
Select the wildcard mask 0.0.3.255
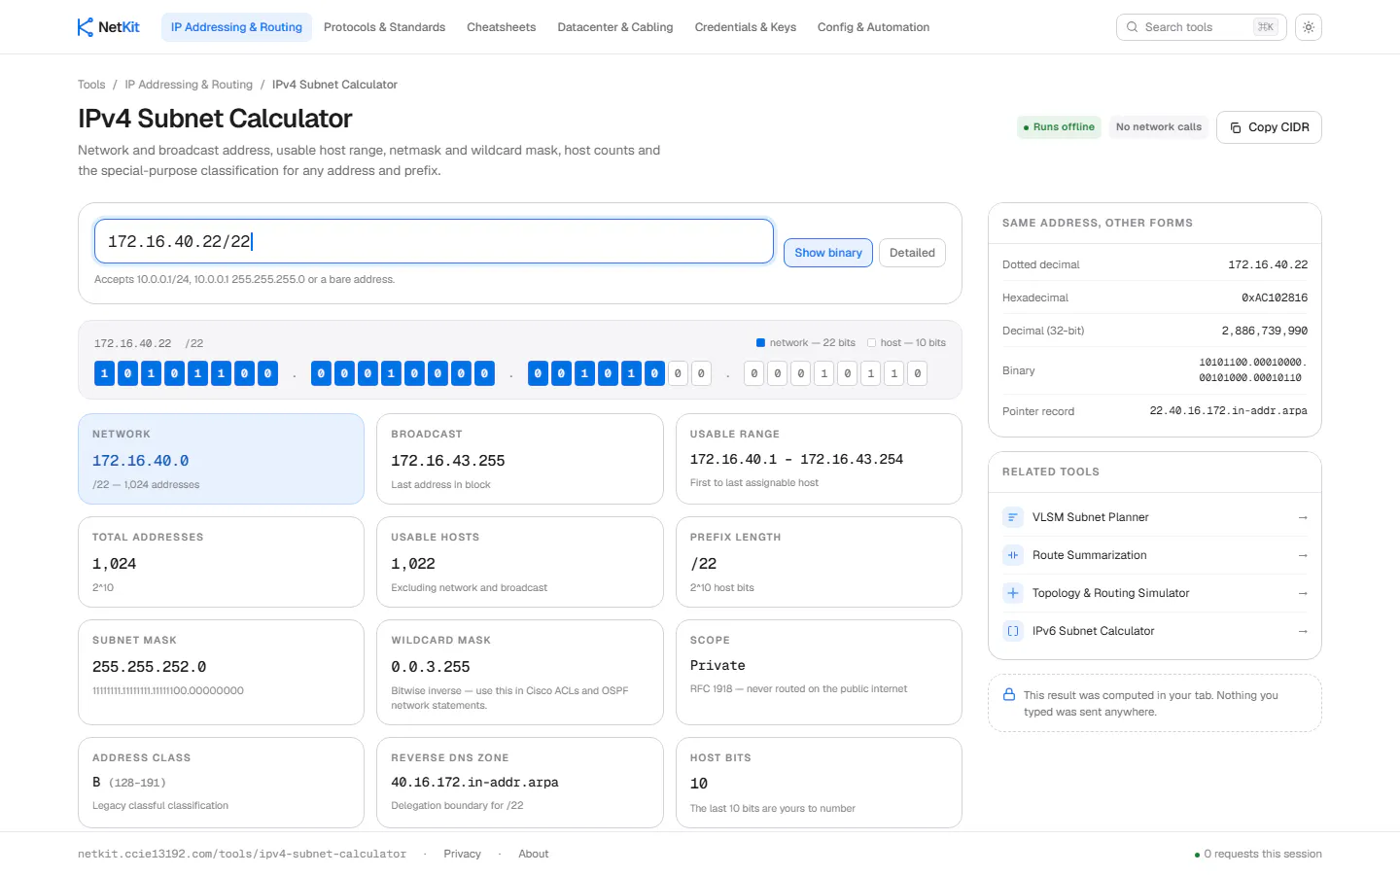tap(431, 667)
